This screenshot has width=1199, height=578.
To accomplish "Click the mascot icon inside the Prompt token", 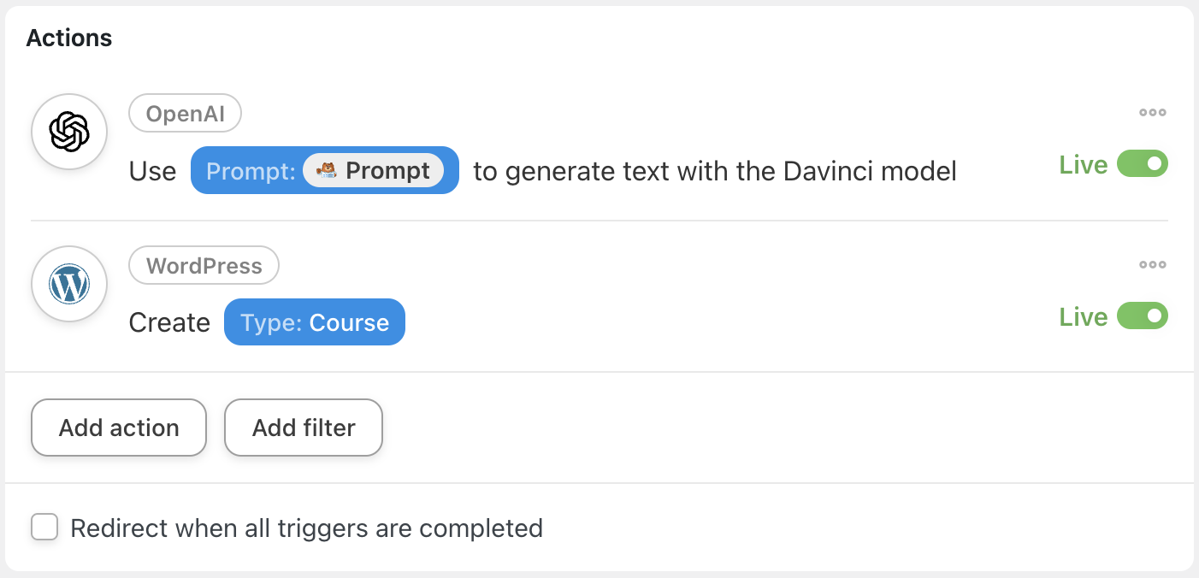I will click(x=326, y=170).
